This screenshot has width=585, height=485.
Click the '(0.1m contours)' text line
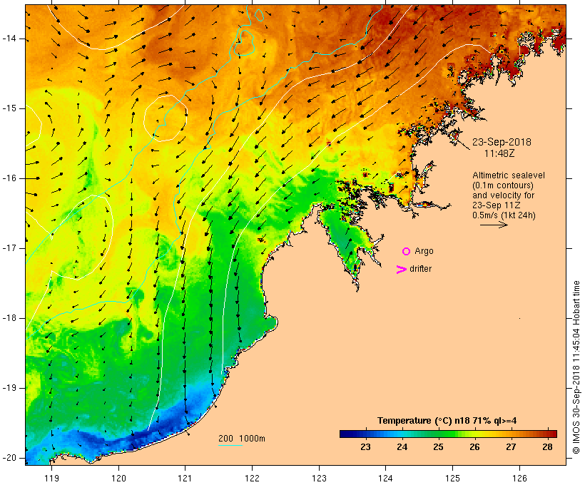click(503, 185)
